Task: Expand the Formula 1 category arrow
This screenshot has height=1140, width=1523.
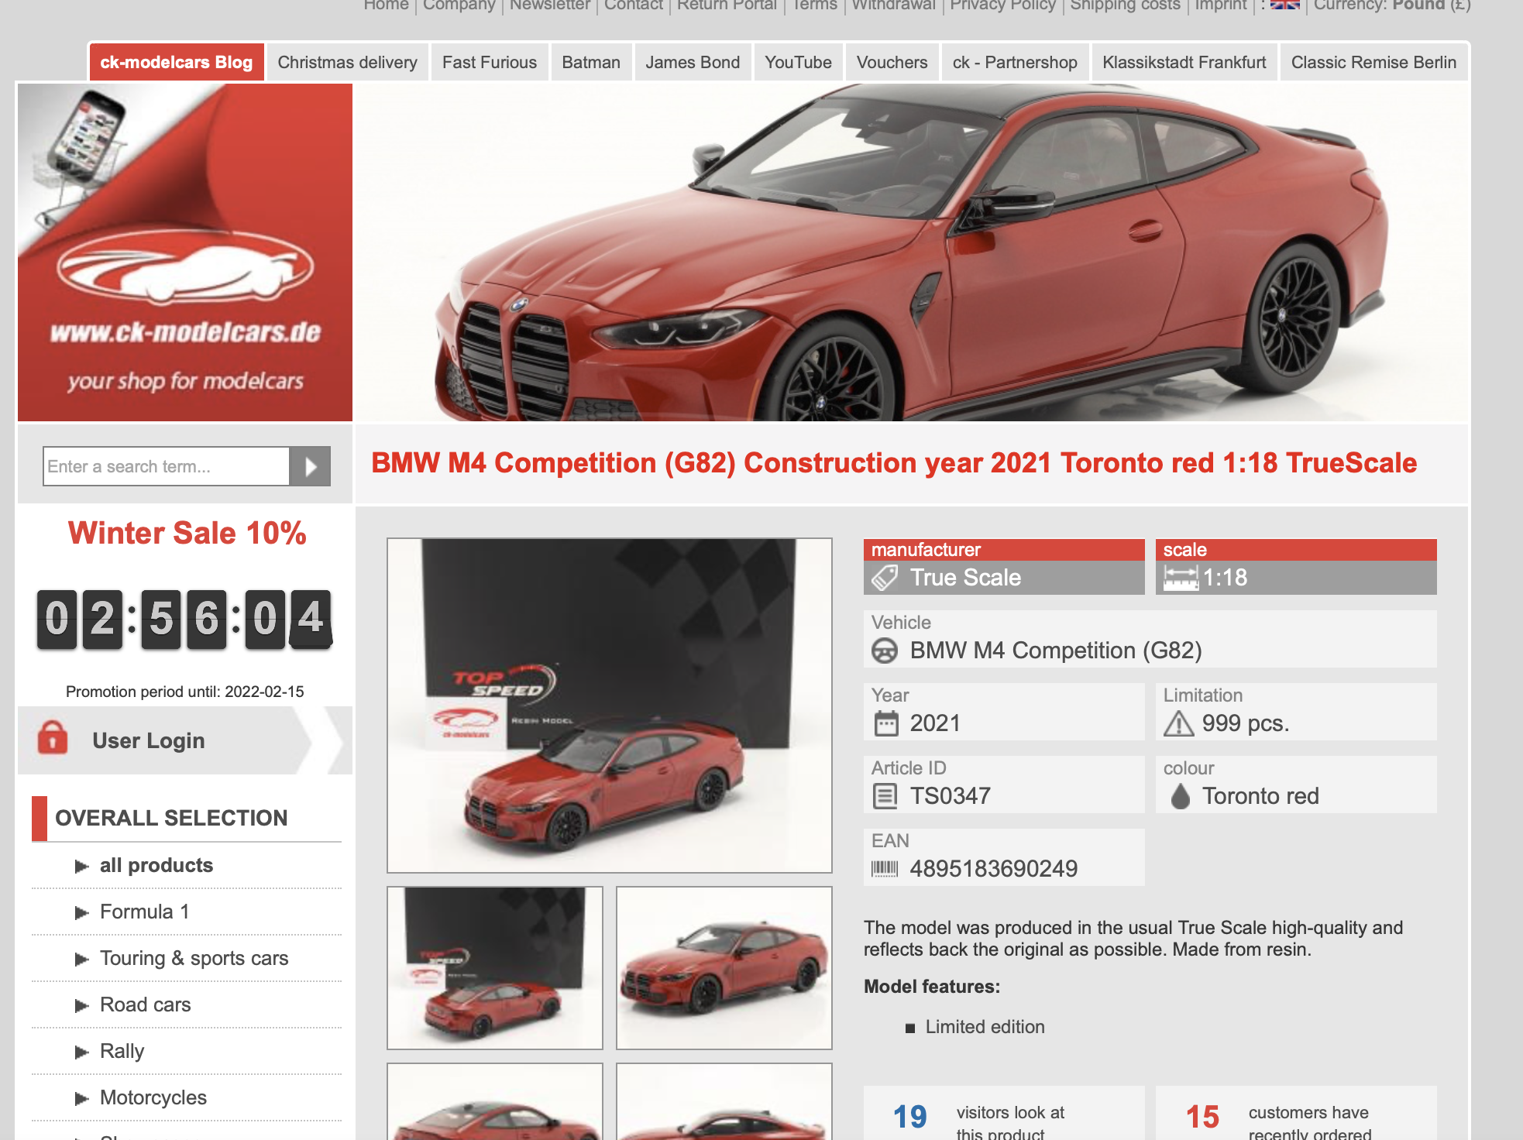Action: pyautogui.click(x=81, y=913)
